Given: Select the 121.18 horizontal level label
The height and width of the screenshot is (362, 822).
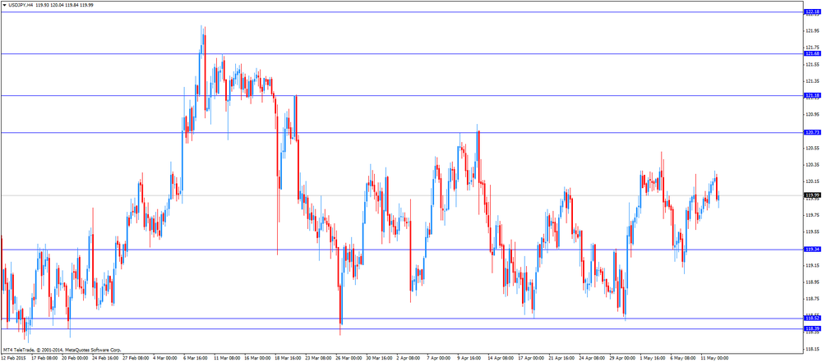Looking at the screenshot, I should [812, 95].
